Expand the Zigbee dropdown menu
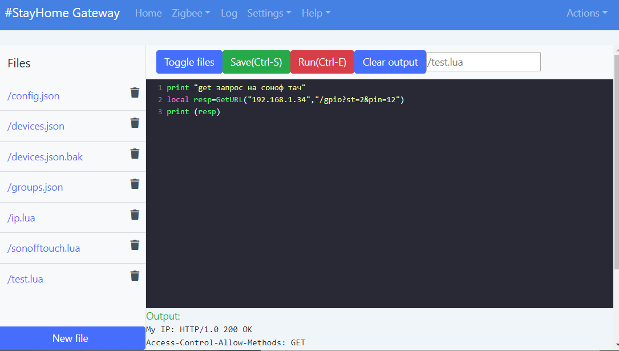 pos(191,13)
